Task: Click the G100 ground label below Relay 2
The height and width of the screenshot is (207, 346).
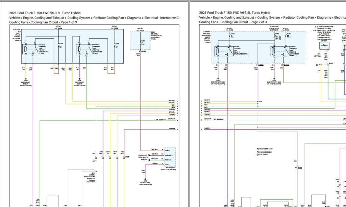Action: (79, 83)
